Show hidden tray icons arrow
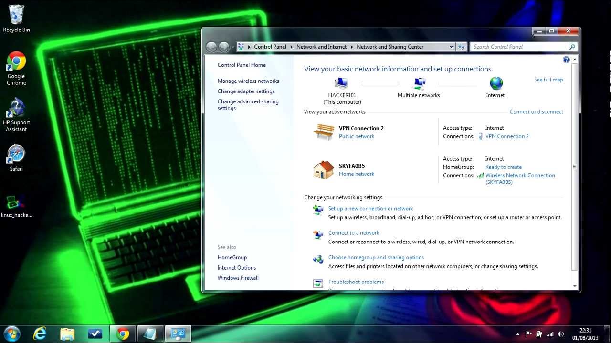611x343 pixels. tap(518, 334)
